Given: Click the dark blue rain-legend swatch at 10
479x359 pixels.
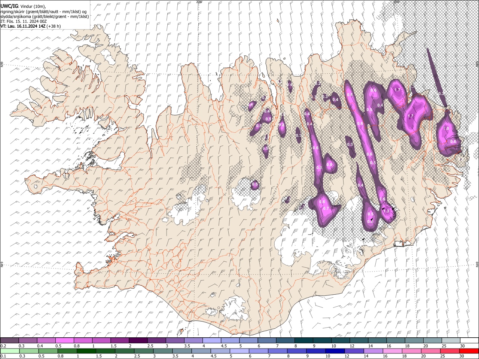Looking at the screenshot, I should click(335, 351).
